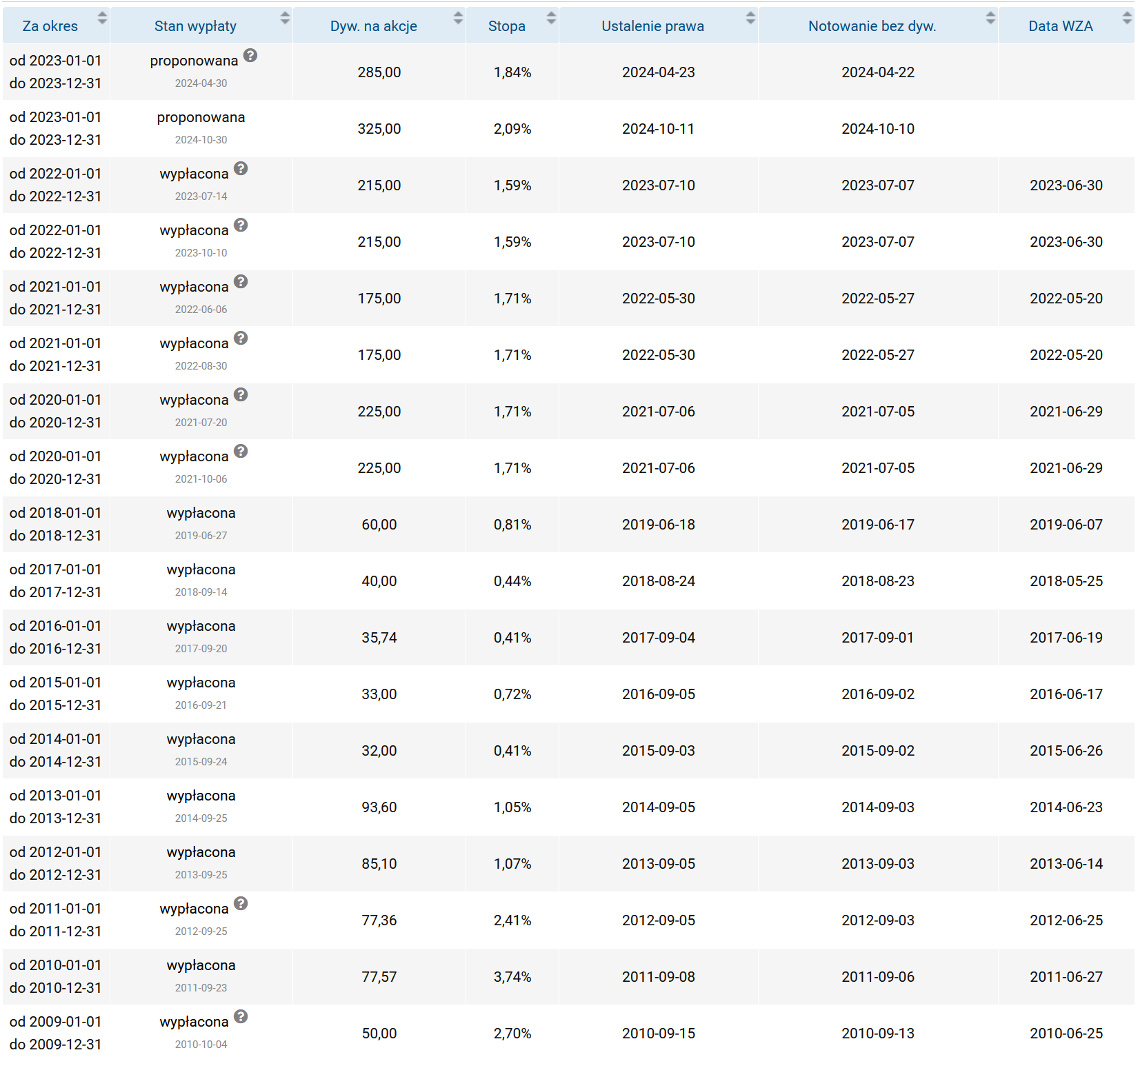Select the date 2019-06-18
Image resolution: width=1138 pixels, height=1068 pixels.
(659, 525)
